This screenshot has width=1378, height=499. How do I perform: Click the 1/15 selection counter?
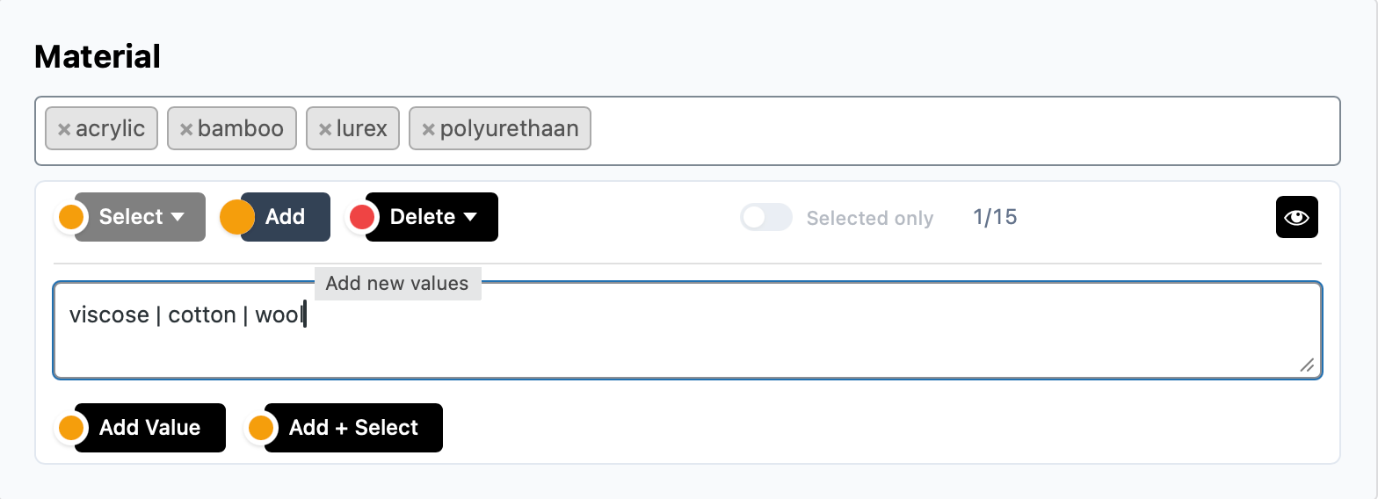pyautogui.click(x=995, y=217)
